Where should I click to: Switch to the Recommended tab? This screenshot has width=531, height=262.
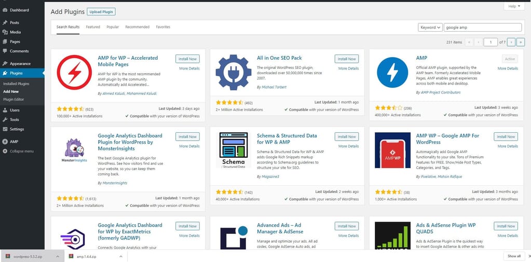tap(137, 27)
